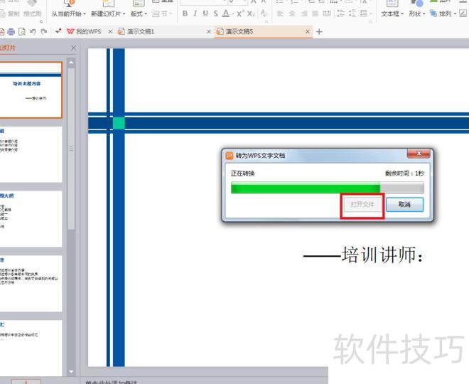Activate the 格式刷 format painter
Image resolution: width=469 pixels, height=384 pixels.
(x=32, y=14)
